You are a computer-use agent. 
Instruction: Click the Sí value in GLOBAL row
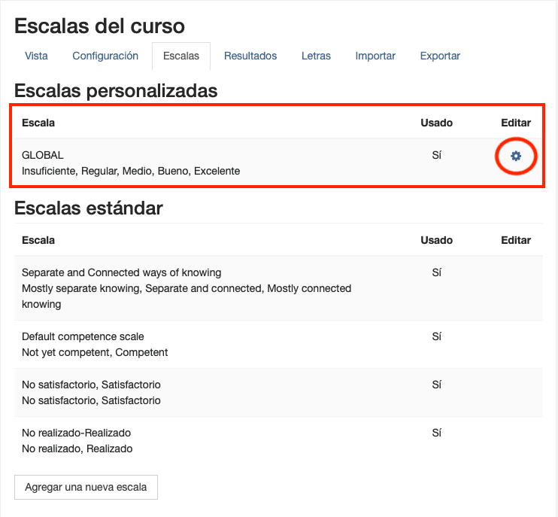(437, 155)
